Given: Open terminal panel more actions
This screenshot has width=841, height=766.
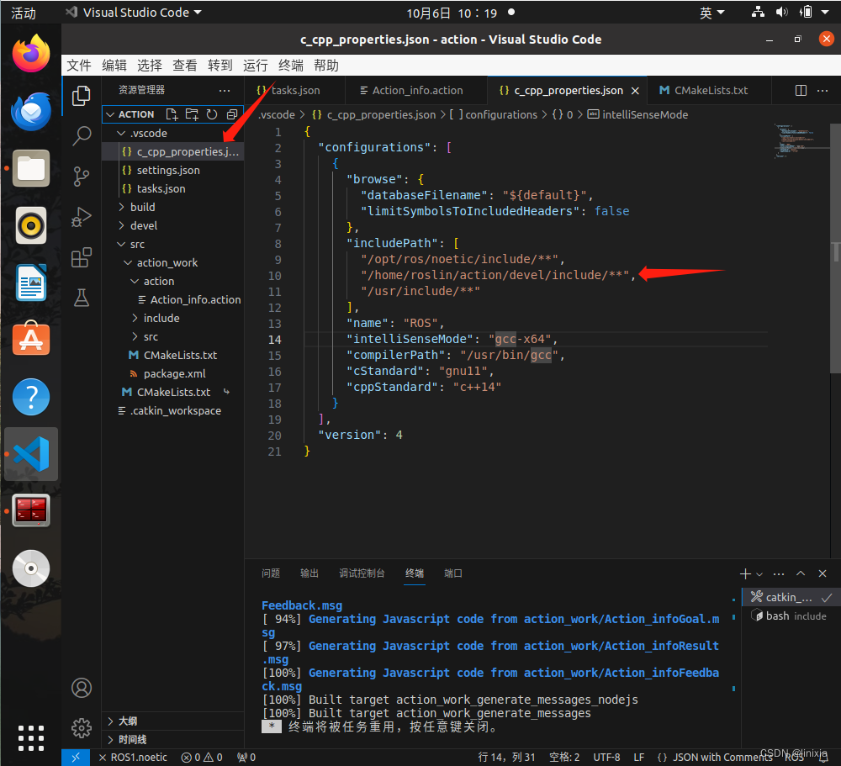Looking at the screenshot, I should pyautogui.click(x=779, y=574).
